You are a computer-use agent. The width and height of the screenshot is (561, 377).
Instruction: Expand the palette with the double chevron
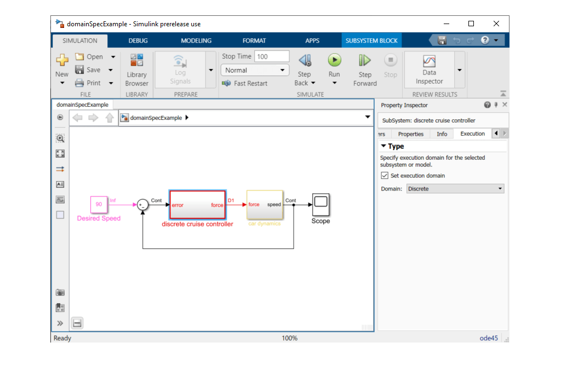[60, 323]
